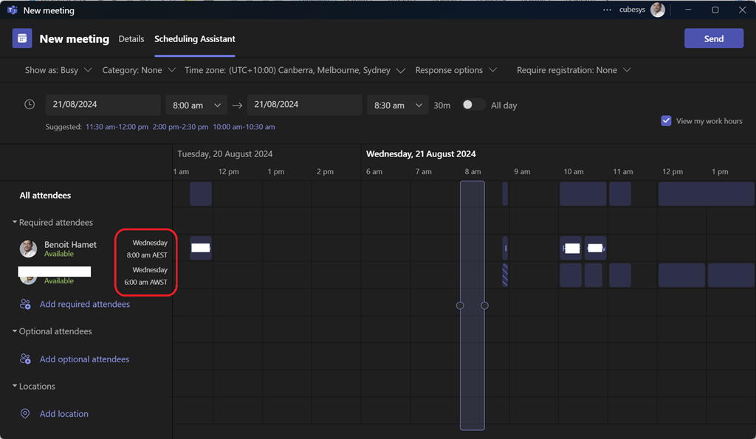Image resolution: width=756 pixels, height=439 pixels.
Task: Choose suggested time 11:30 am-12:00 pm
Action: coord(117,127)
